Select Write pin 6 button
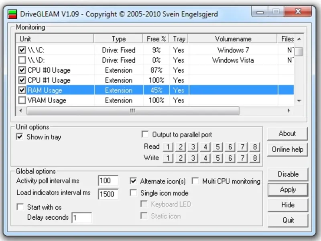 click(230, 158)
